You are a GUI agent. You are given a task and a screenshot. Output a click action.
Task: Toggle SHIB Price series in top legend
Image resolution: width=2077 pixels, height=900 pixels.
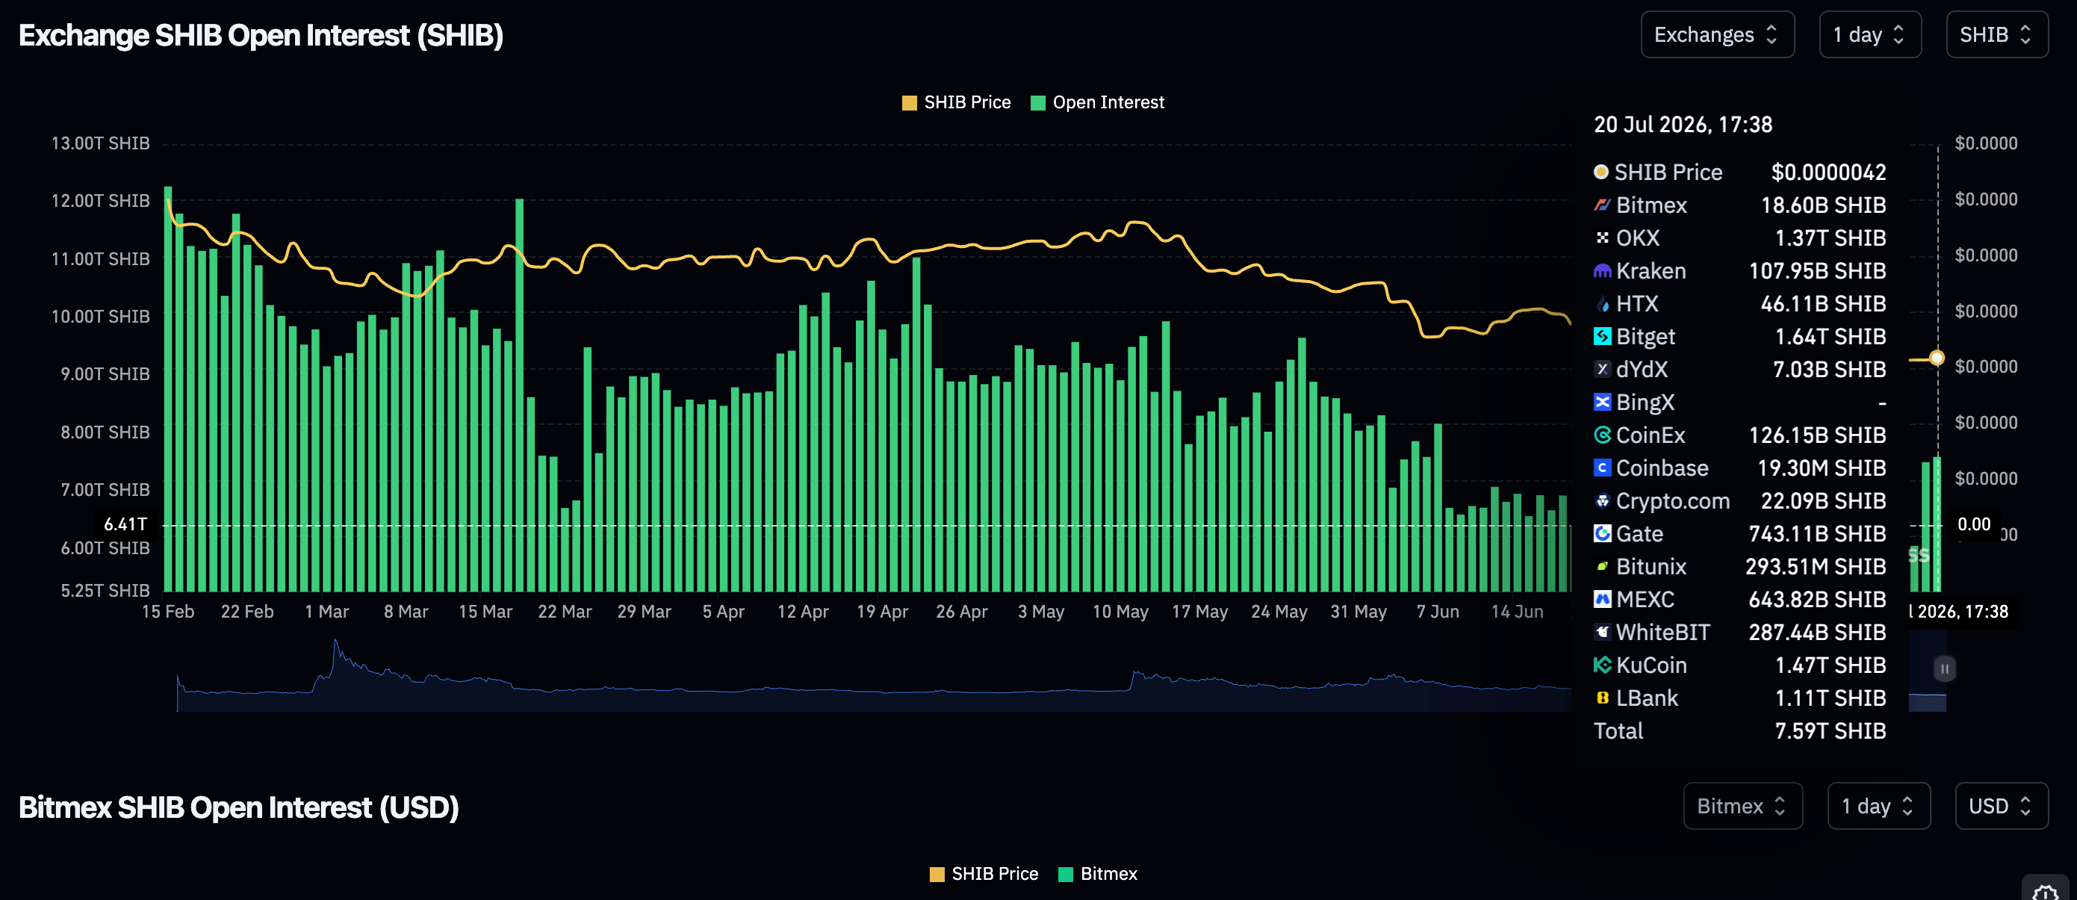tap(956, 102)
